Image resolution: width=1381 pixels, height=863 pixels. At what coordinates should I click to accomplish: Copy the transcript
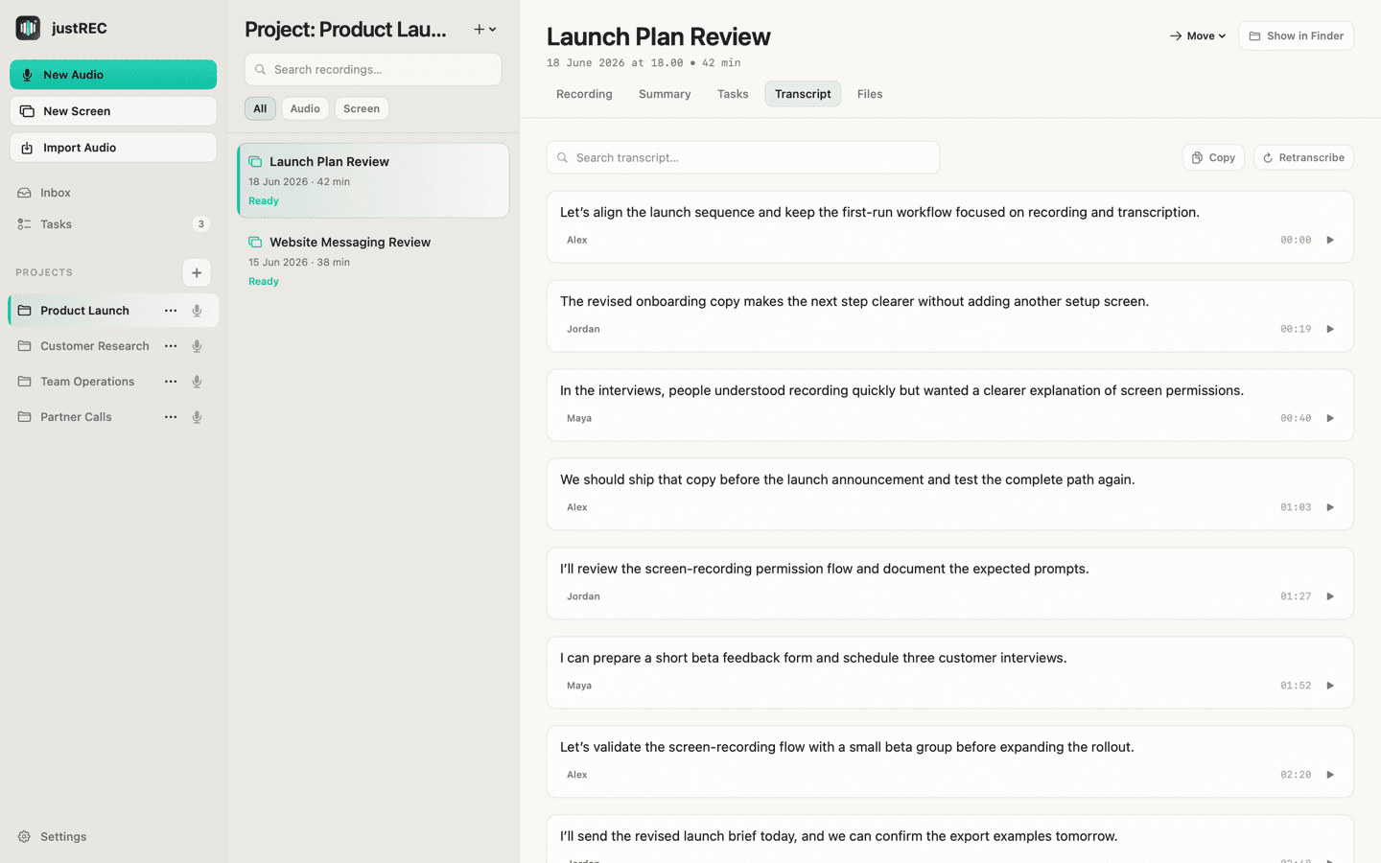[x=1213, y=157]
